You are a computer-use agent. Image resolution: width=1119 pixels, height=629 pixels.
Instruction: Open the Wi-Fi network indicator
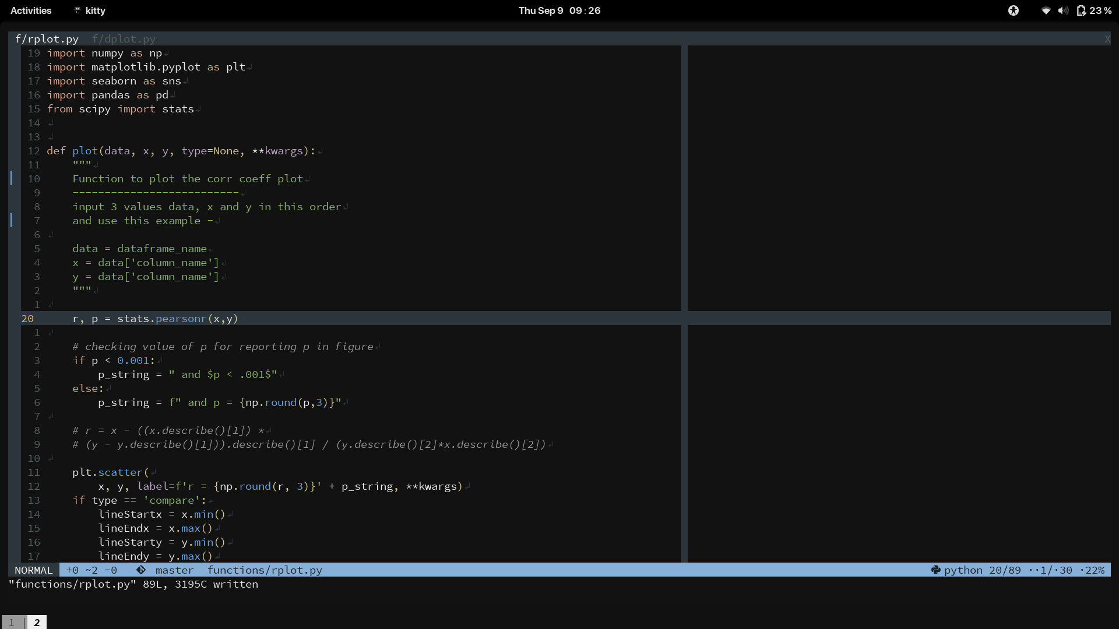pos(1046,10)
